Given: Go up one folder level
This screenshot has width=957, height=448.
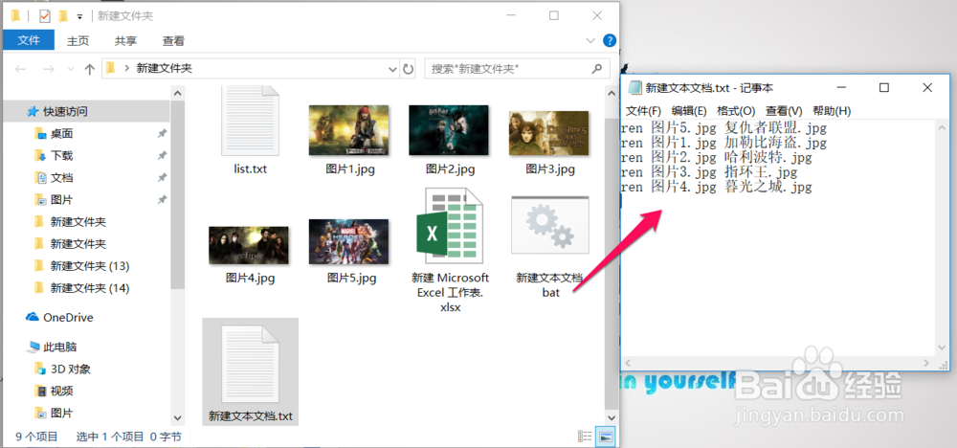Looking at the screenshot, I should [90, 69].
